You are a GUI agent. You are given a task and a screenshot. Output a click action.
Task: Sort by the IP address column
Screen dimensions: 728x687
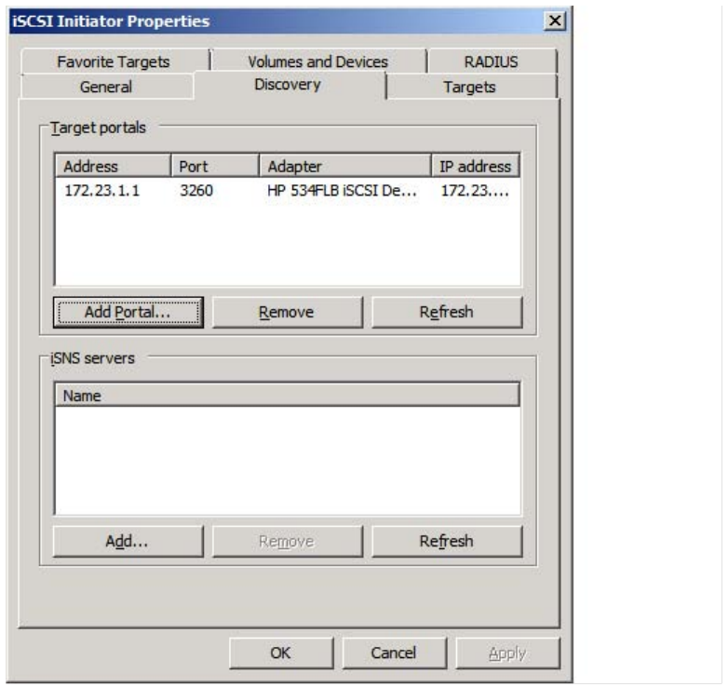click(x=475, y=167)
